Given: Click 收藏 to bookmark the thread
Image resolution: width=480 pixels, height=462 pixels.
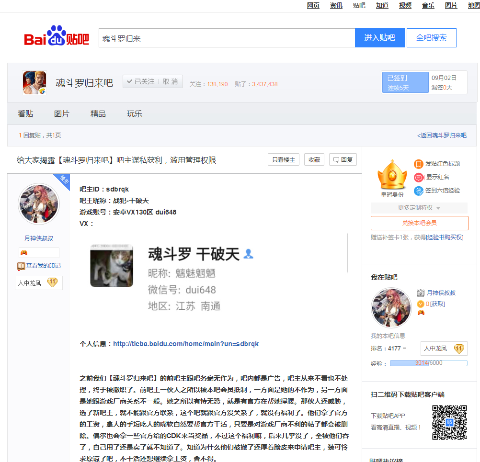Looking at the screenshot, I should 314,160.
